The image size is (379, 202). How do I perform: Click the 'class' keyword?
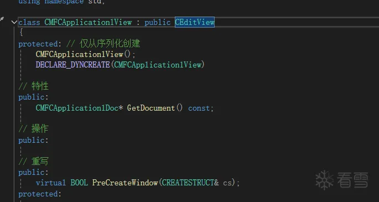click(x=29, y=23)
